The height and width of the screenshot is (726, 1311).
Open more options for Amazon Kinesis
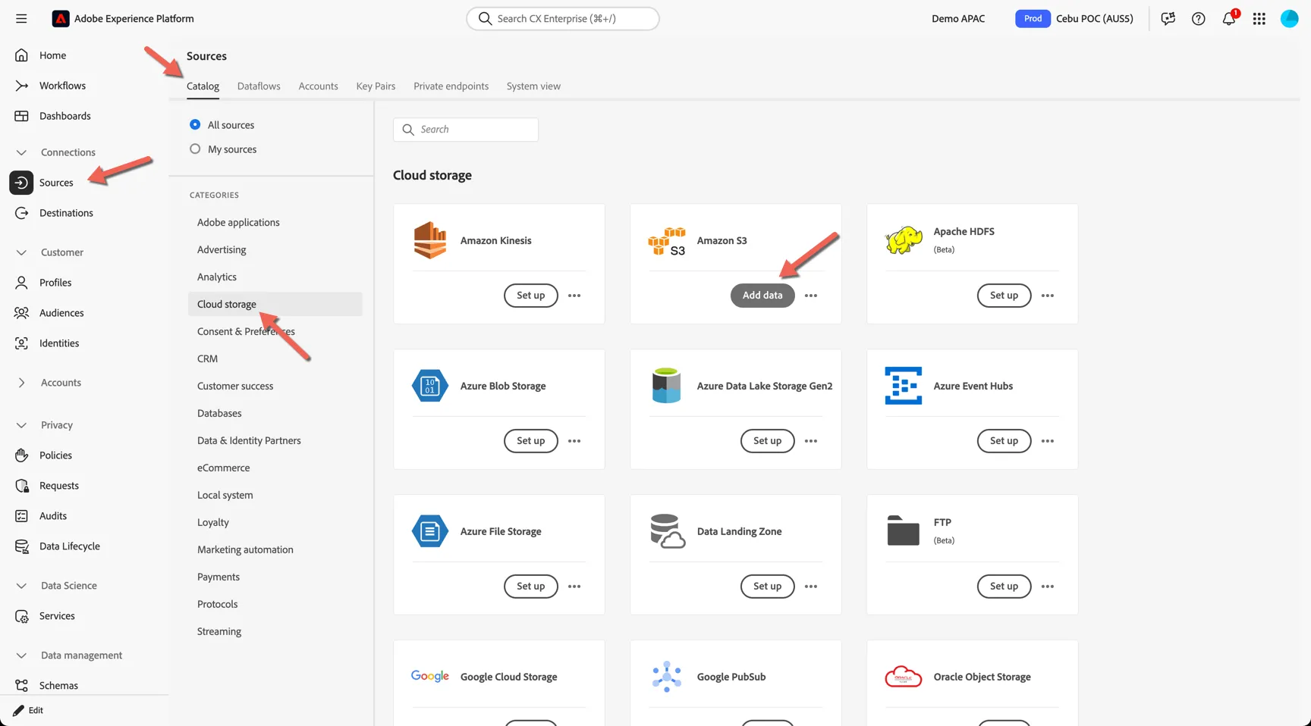(574, 296)
